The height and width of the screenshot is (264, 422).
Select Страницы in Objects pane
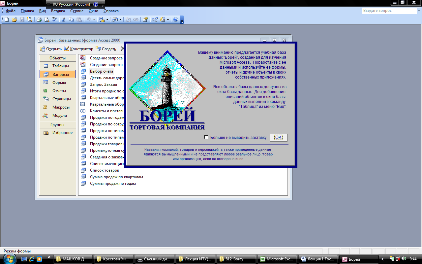58,99
